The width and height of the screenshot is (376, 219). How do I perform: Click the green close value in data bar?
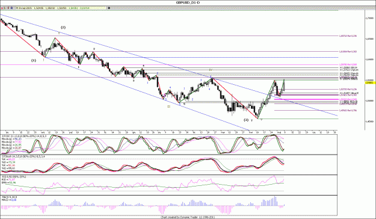(x=73, y=8)
